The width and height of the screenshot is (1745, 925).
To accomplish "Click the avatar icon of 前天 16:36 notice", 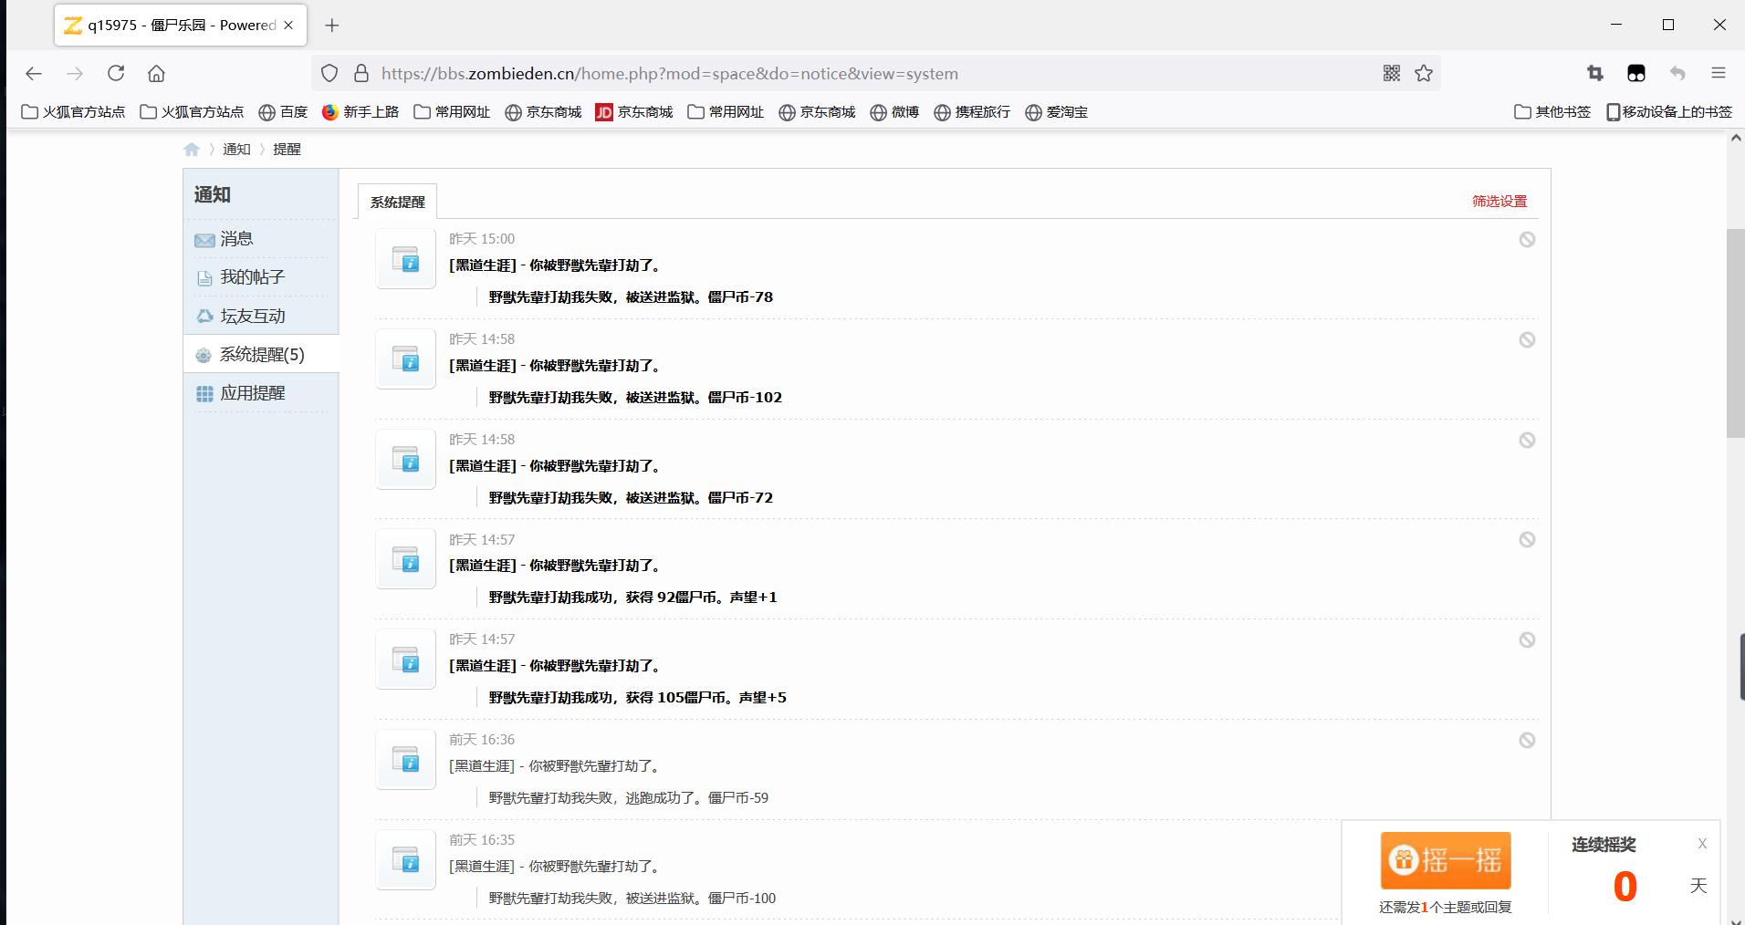I will click(406, 760).
